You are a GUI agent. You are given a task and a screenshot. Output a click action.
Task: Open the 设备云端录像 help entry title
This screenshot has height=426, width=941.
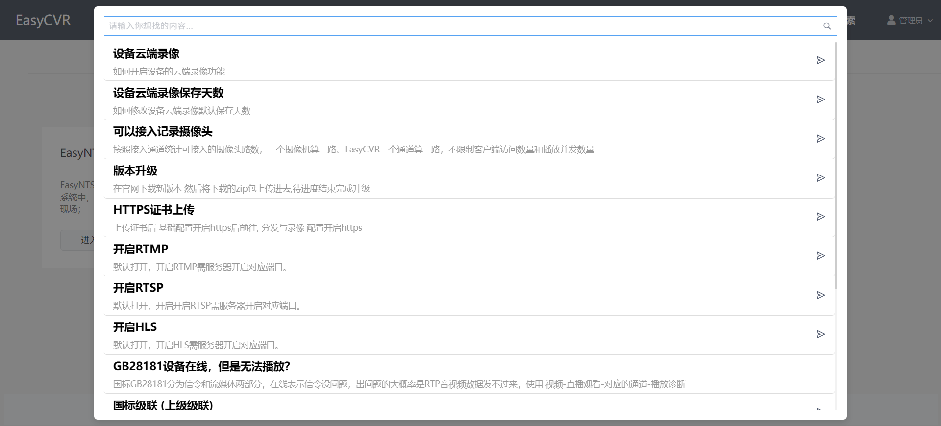[146, 53]
